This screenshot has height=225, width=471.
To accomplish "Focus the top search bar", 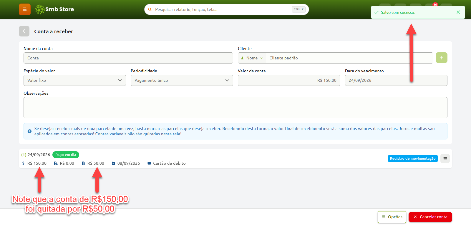I will 227,9.
